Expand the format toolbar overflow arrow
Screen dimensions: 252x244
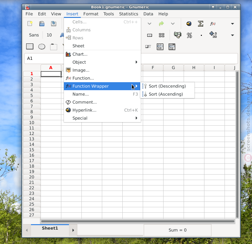pyautogui.click(x=233, y=35)
